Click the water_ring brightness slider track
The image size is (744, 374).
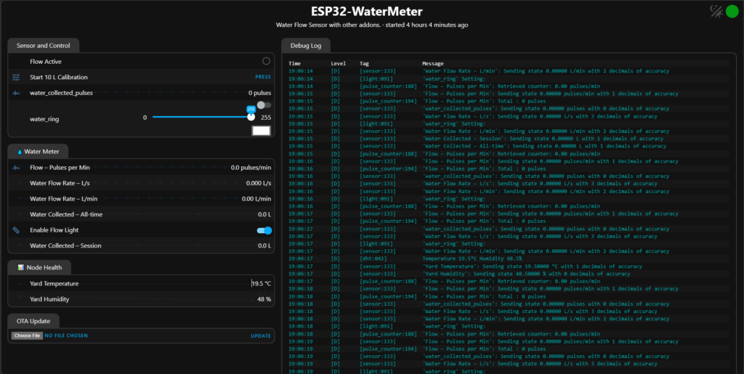(x=202, y=117)
